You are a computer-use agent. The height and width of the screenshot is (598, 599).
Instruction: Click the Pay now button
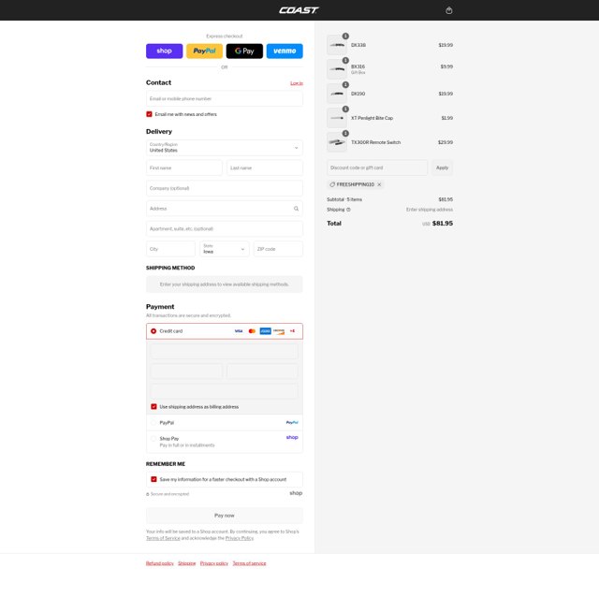(225, 516)
